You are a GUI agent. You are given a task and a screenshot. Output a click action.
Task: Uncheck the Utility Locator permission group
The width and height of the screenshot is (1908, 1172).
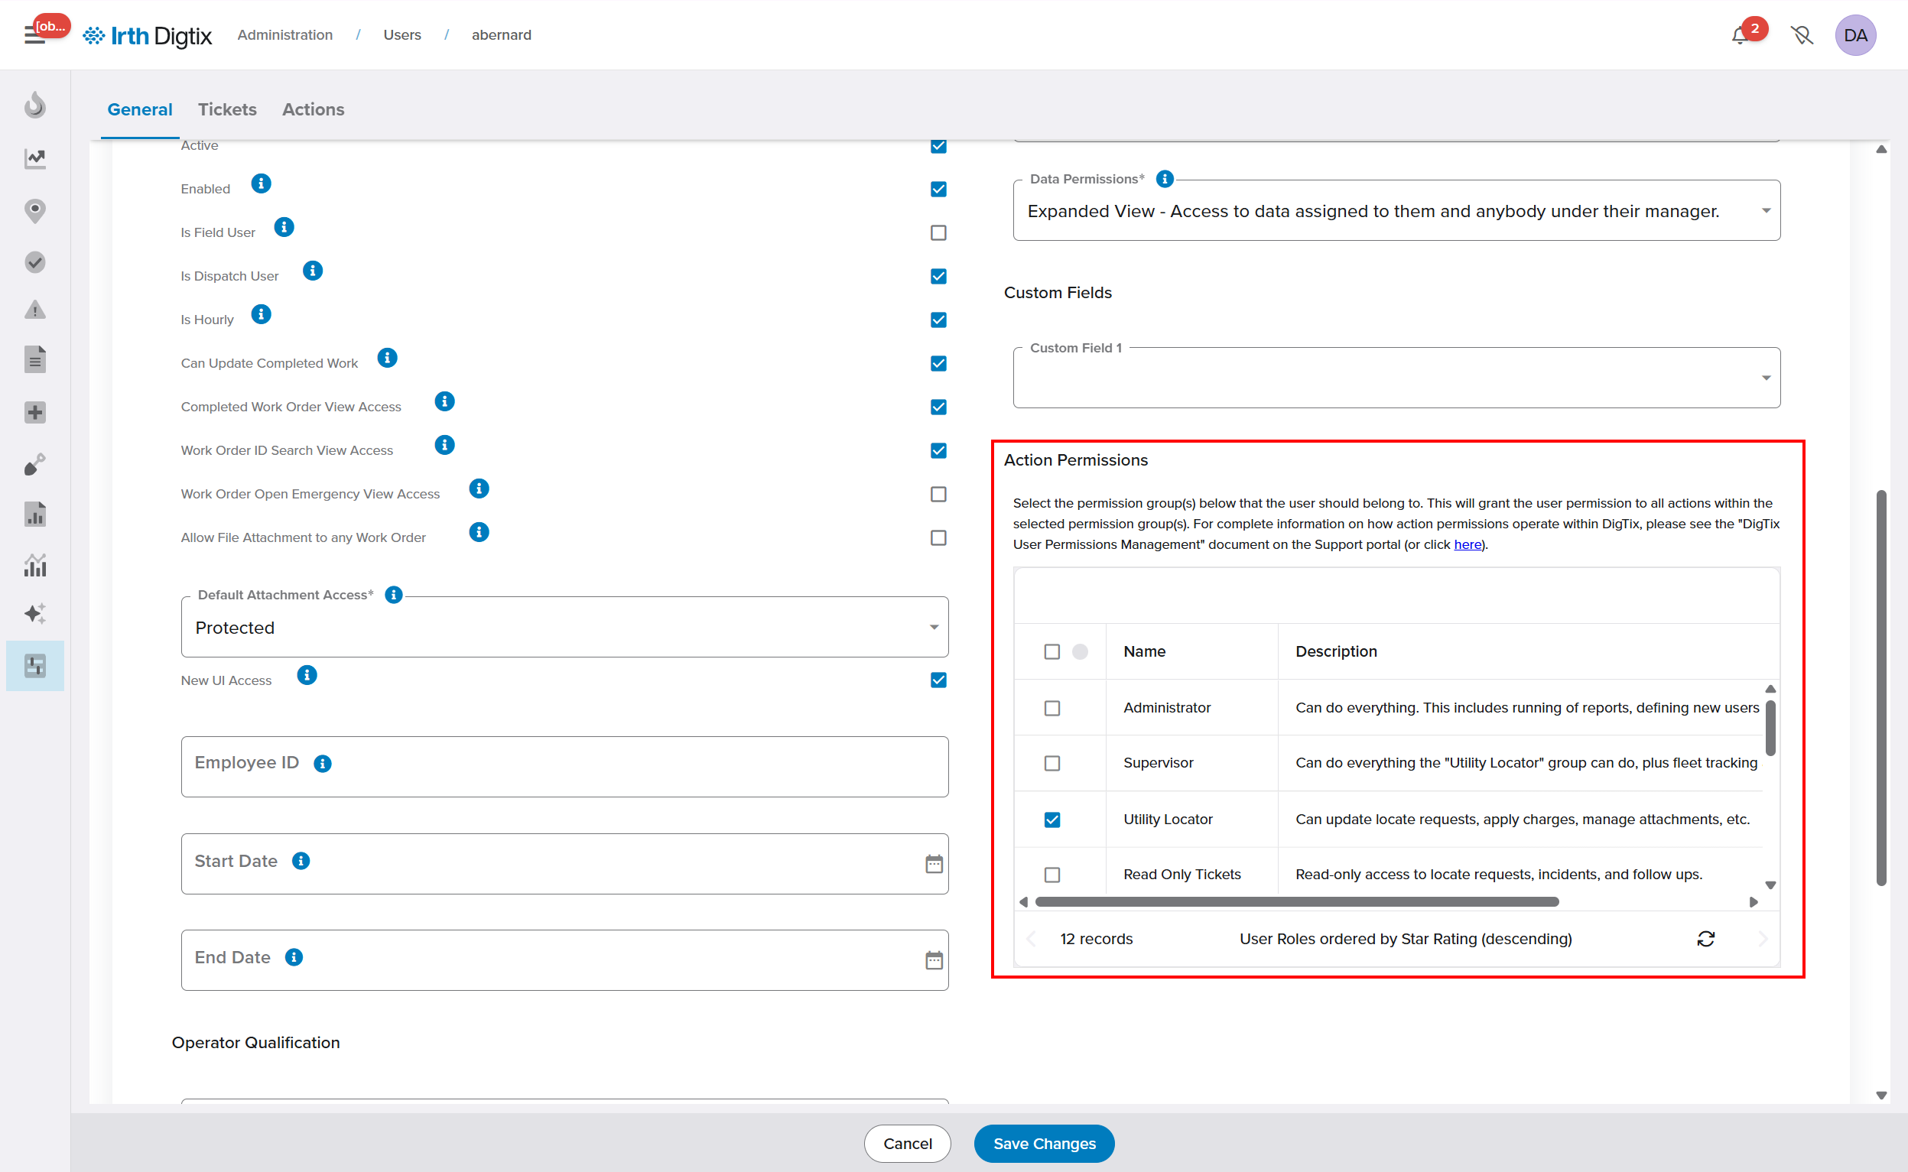pyautogui.click(x=1052, y=820)
